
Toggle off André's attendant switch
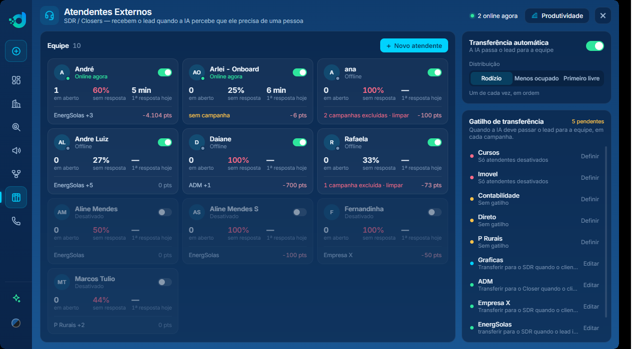point(165,72)
